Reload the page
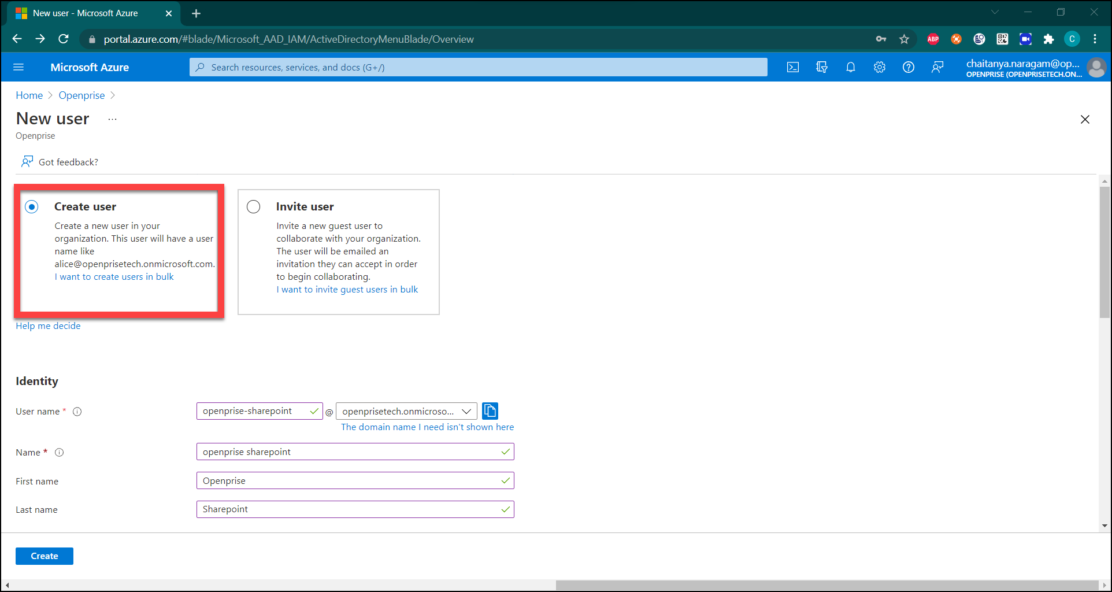This screenshot has height=592, width=1112. tap(64, 39)
